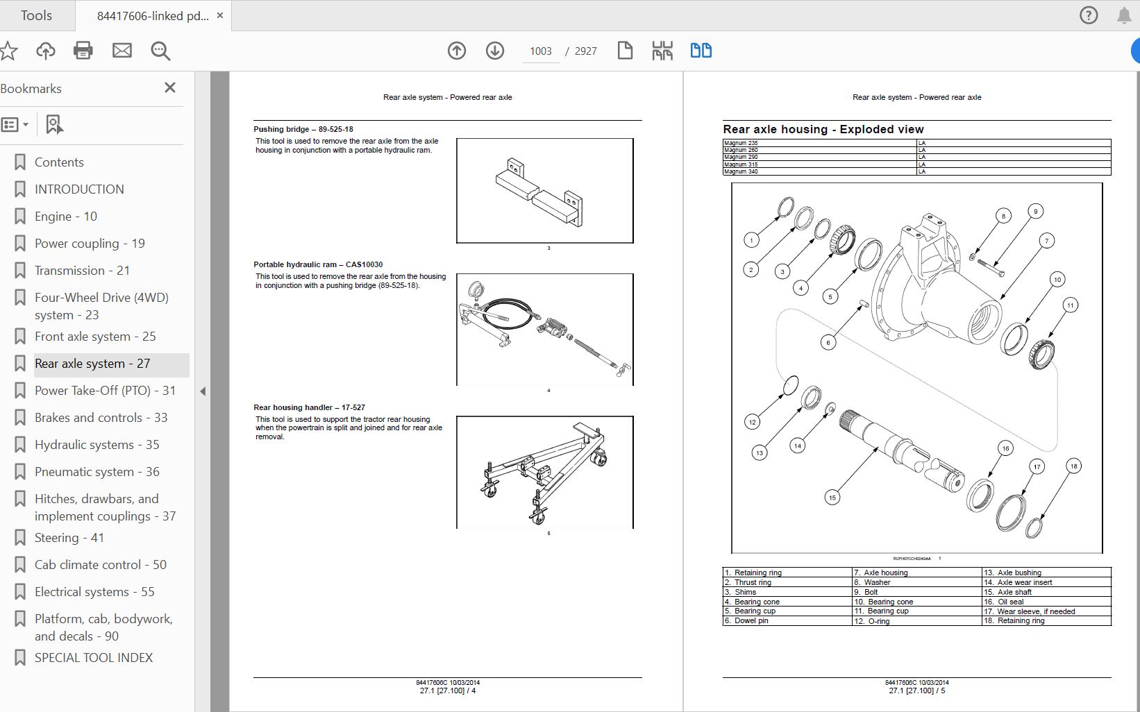
Task: Switch to the Tools tab
Action: pos(37,15)
